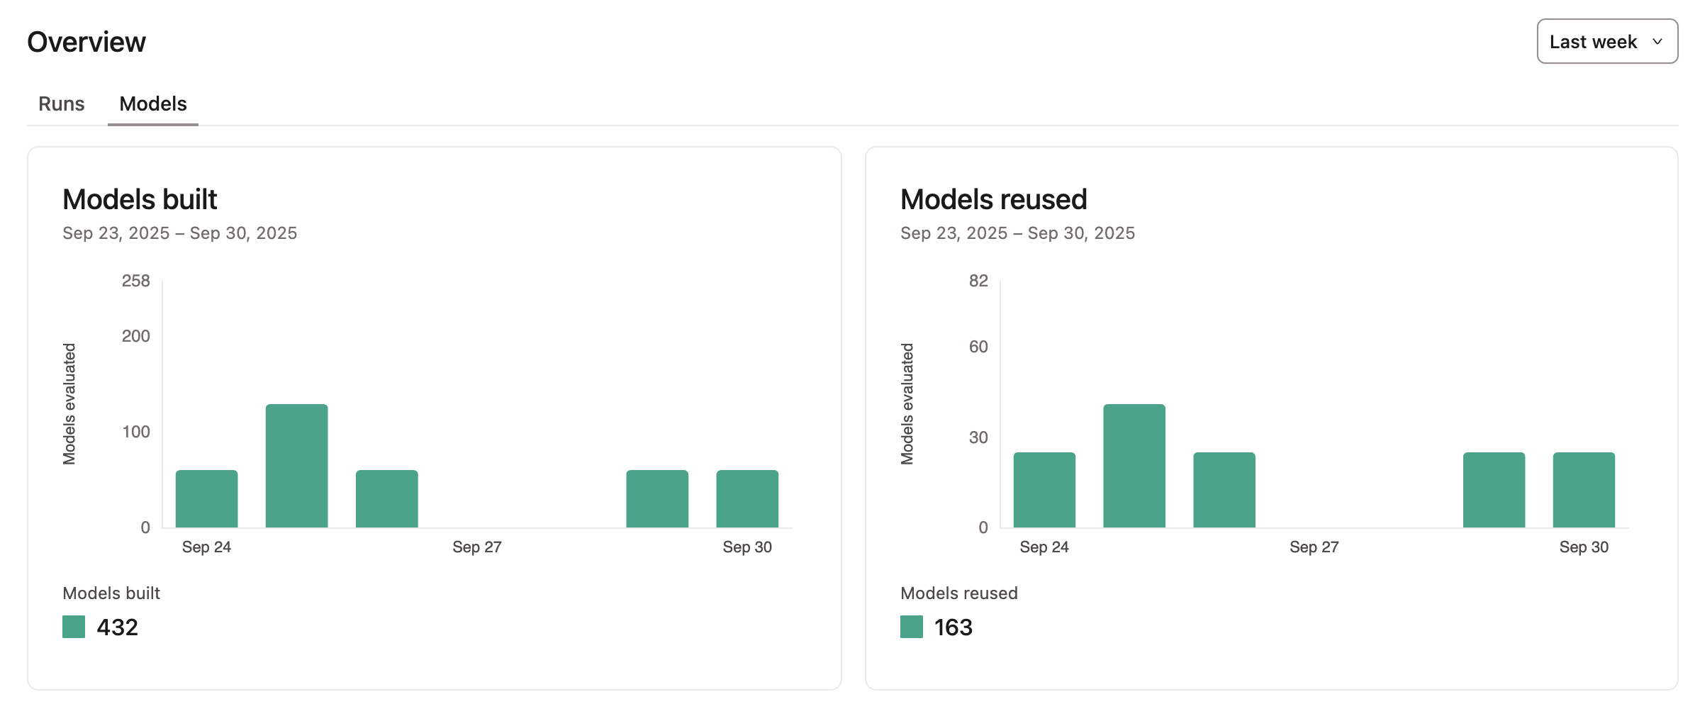Click the Overview page heading
This screenshot has width=1700, height=726.
click(86, 41)
